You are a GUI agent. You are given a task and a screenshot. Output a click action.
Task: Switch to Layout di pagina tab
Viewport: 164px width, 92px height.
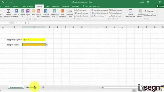point(27,6)
